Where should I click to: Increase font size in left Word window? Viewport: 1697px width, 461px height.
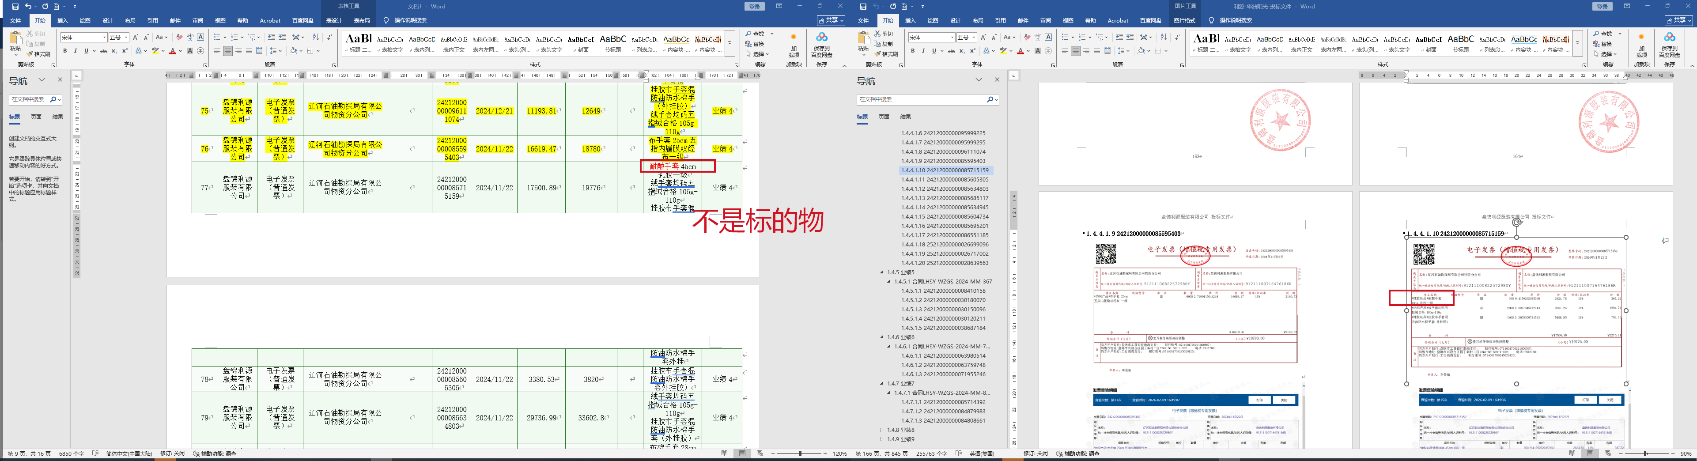pyautogui.click(x=136, y=38)
